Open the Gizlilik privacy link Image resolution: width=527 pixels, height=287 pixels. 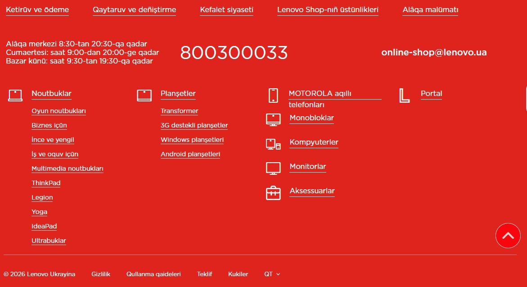coord(101,274)
